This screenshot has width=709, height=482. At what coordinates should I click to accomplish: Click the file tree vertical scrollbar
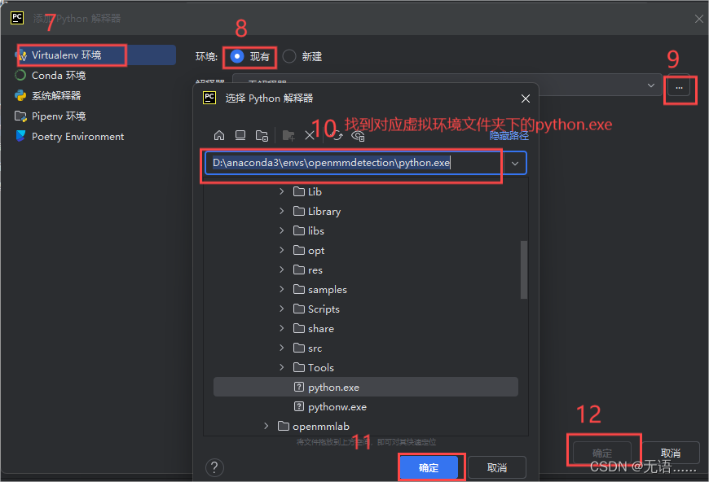524,269
